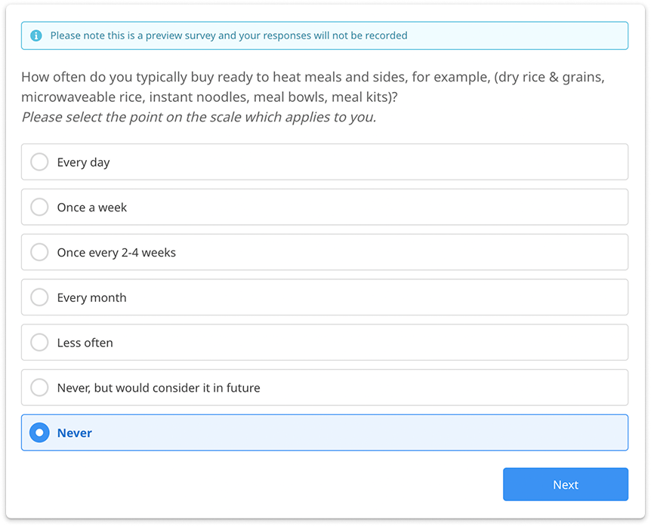
Task: Click the bold Never option label
Action: coord(75,433)
